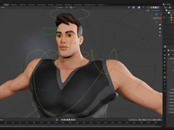Open the gizmo options dropdown arrow
The width and height of the screenshot is (174, 130).
pos(136,8)
